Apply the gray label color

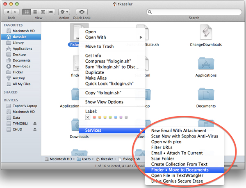coord(126,117)
